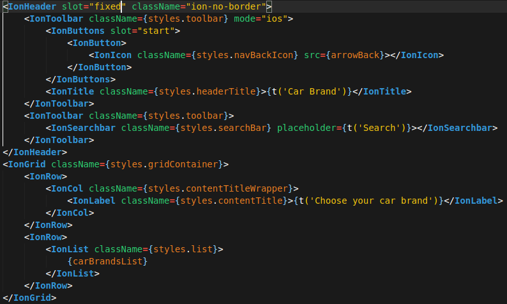Click styles.gridContainer in IonGrid line
Image resolution: width=507 pixels, height=304 pixels.
click(164, 164)
